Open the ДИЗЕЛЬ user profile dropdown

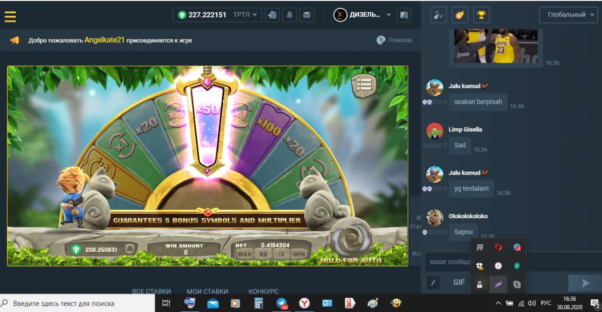click(363, 15)
